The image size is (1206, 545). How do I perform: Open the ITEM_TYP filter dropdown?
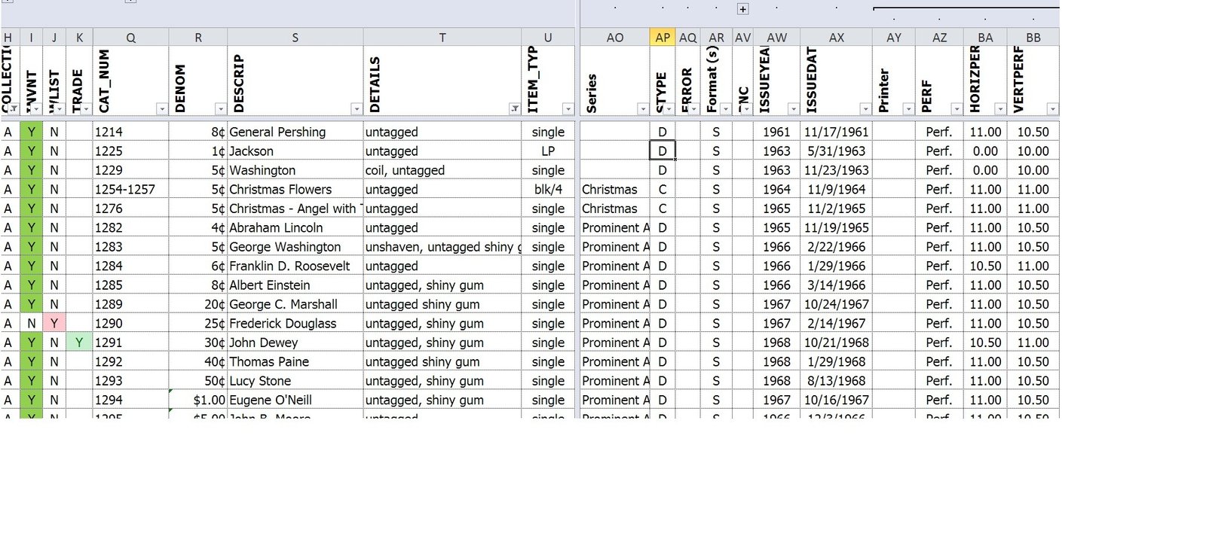568,109
